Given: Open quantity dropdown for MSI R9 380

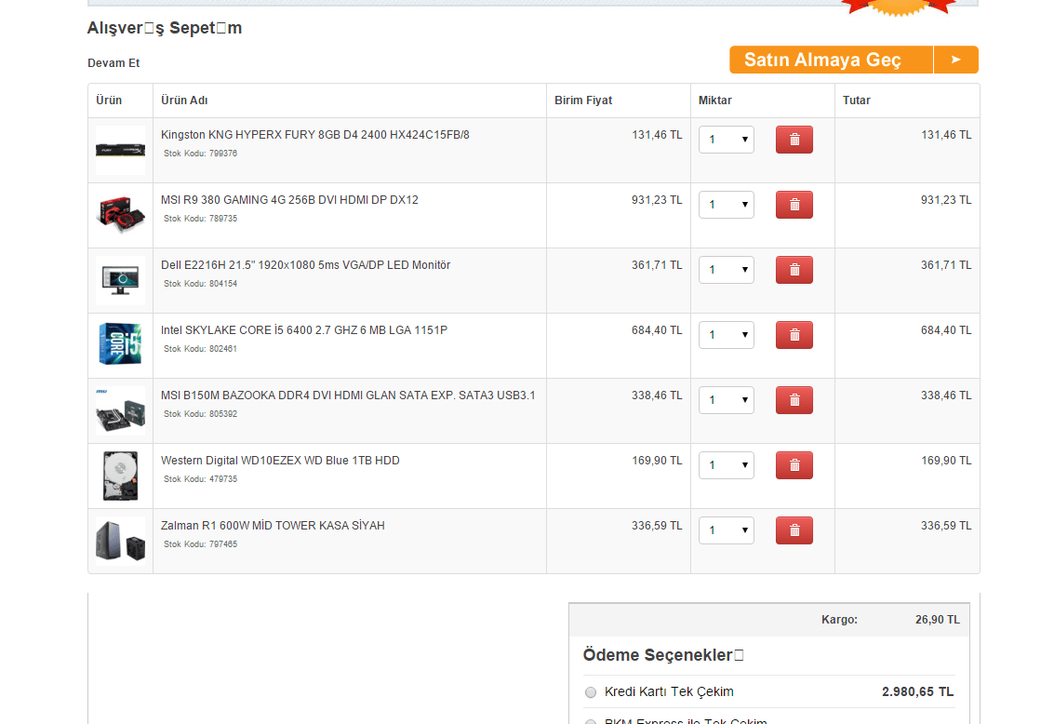Looking at the screenshot, I should pyautogui.click(x=726, y=205).
